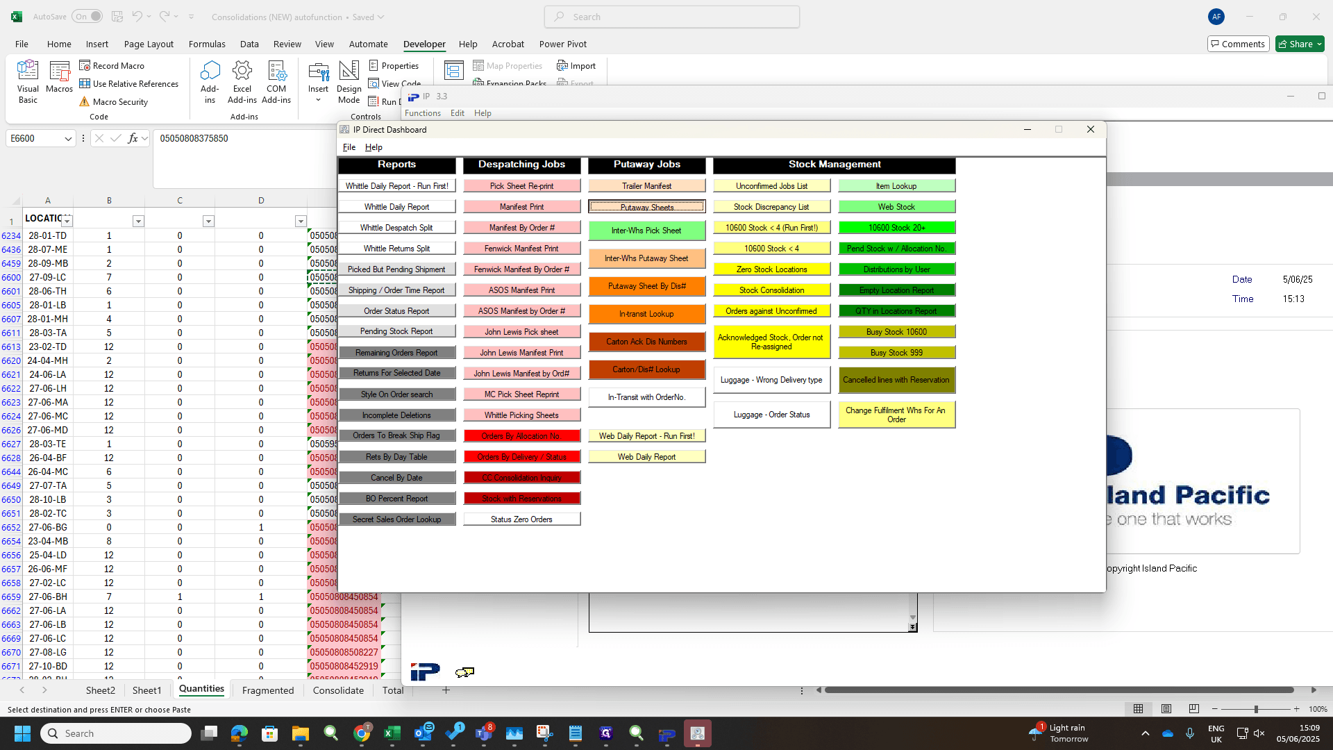
Task: Open the File menu in Excel
Action: (22, 44)
